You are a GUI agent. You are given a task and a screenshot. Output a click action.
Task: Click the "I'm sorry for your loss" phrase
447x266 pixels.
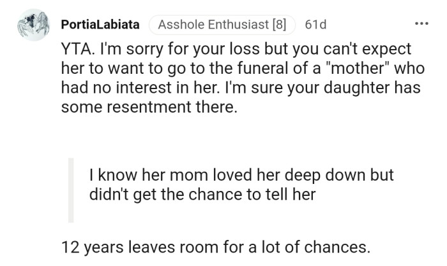169,50
